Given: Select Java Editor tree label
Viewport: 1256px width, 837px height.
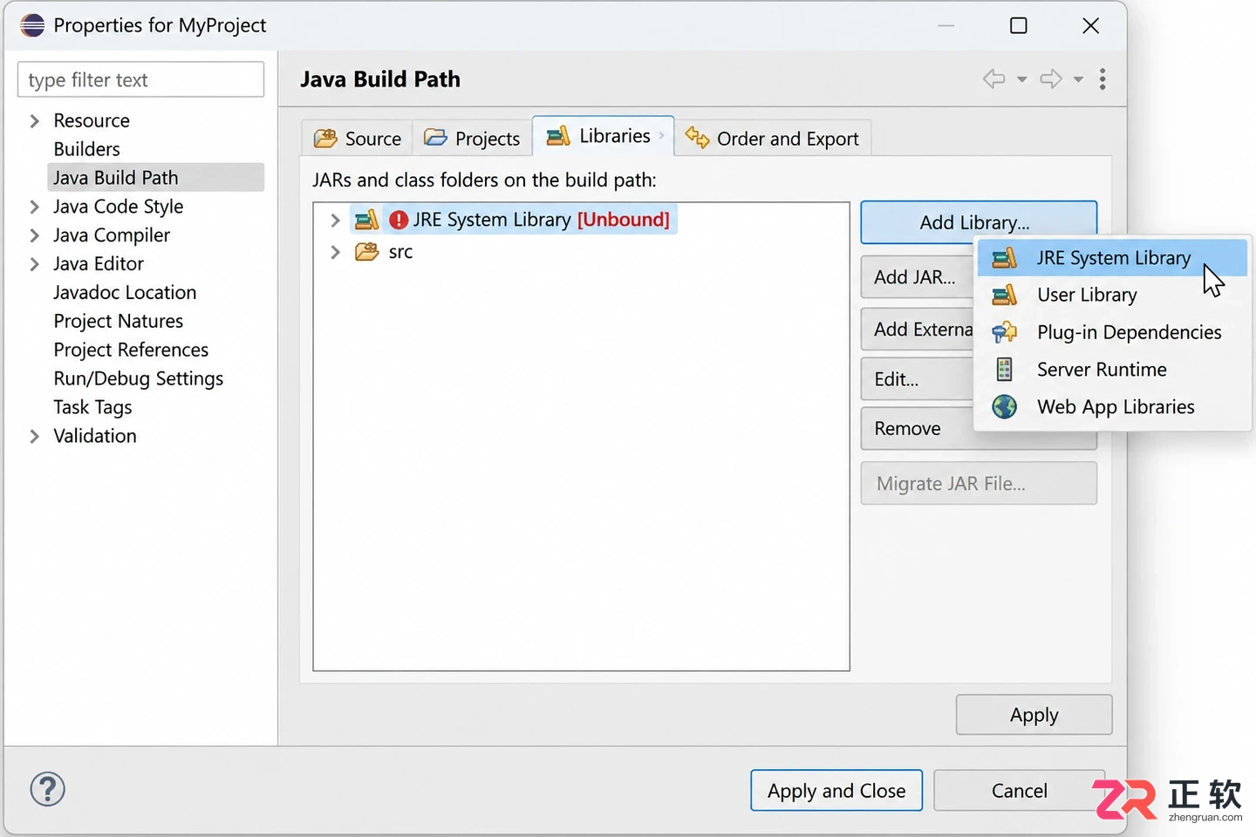Looking at the screenshot, I should (99, 264).
